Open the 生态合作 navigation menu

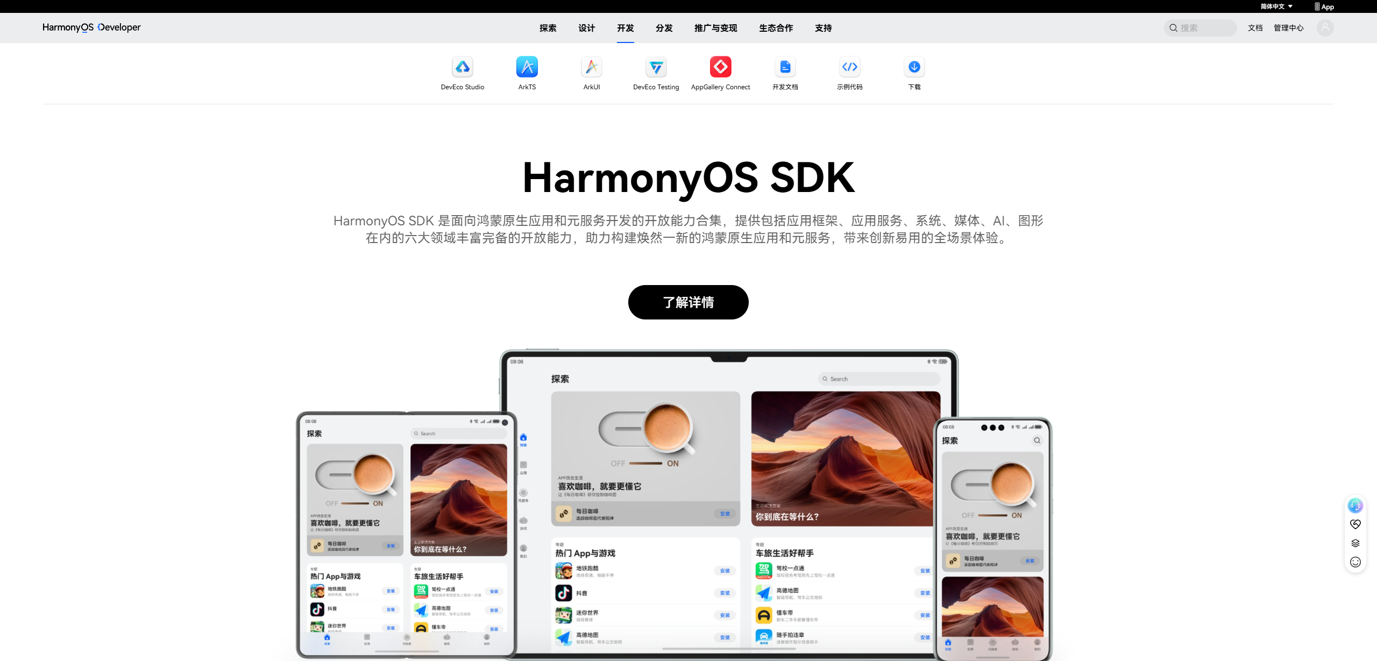click(776, 28)
